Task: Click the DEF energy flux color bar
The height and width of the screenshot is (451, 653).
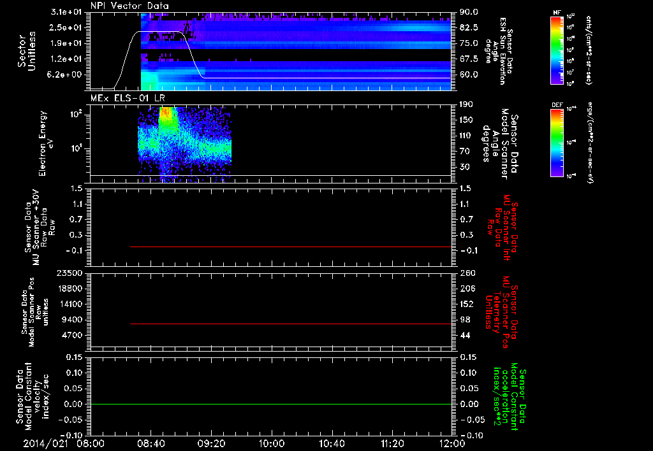Action: tap(557, 142)
